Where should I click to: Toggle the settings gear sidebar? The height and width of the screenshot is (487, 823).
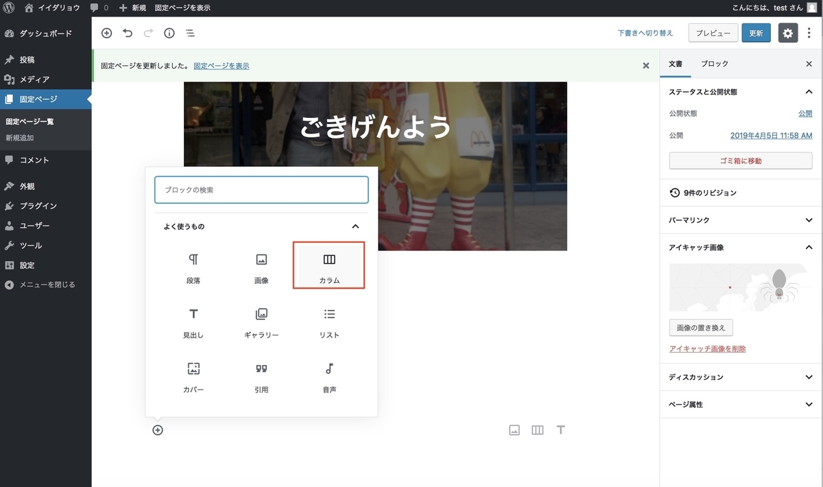pos(787,33)
